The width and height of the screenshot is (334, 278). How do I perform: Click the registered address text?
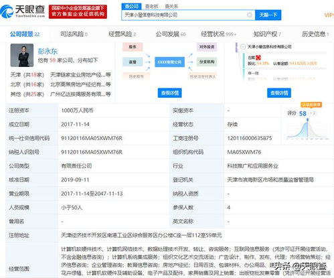click(141, 235)
